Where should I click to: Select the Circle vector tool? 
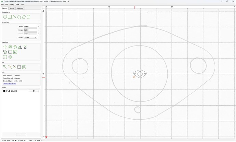click(5, 17)
